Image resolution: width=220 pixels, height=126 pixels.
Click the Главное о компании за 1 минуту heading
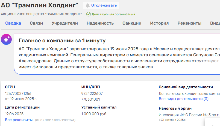pyautogui.click(x=62, y=41)
